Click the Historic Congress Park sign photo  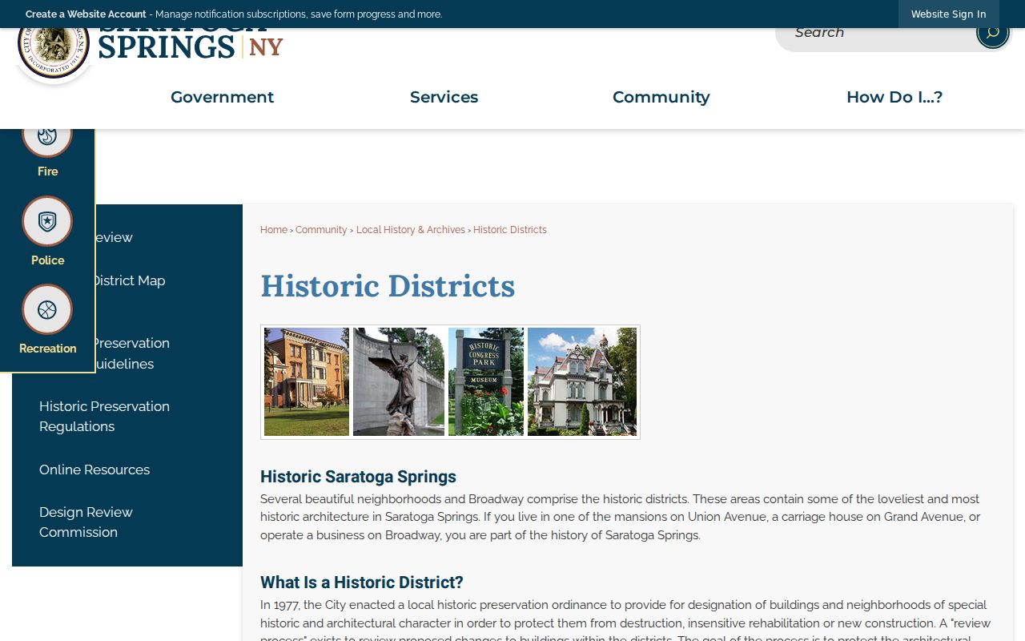point(486,382)
